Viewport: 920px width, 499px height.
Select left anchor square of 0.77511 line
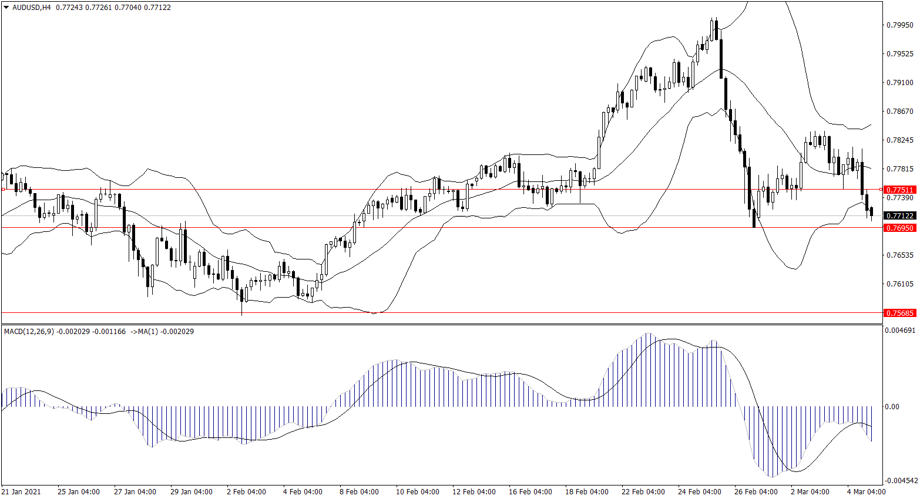pyautogui.click(x=3, y=189)
